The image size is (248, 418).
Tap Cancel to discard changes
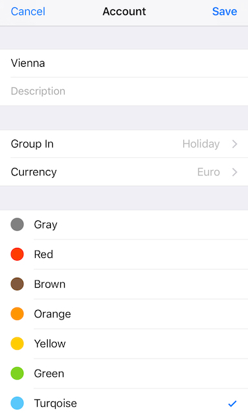pos(28,11)
